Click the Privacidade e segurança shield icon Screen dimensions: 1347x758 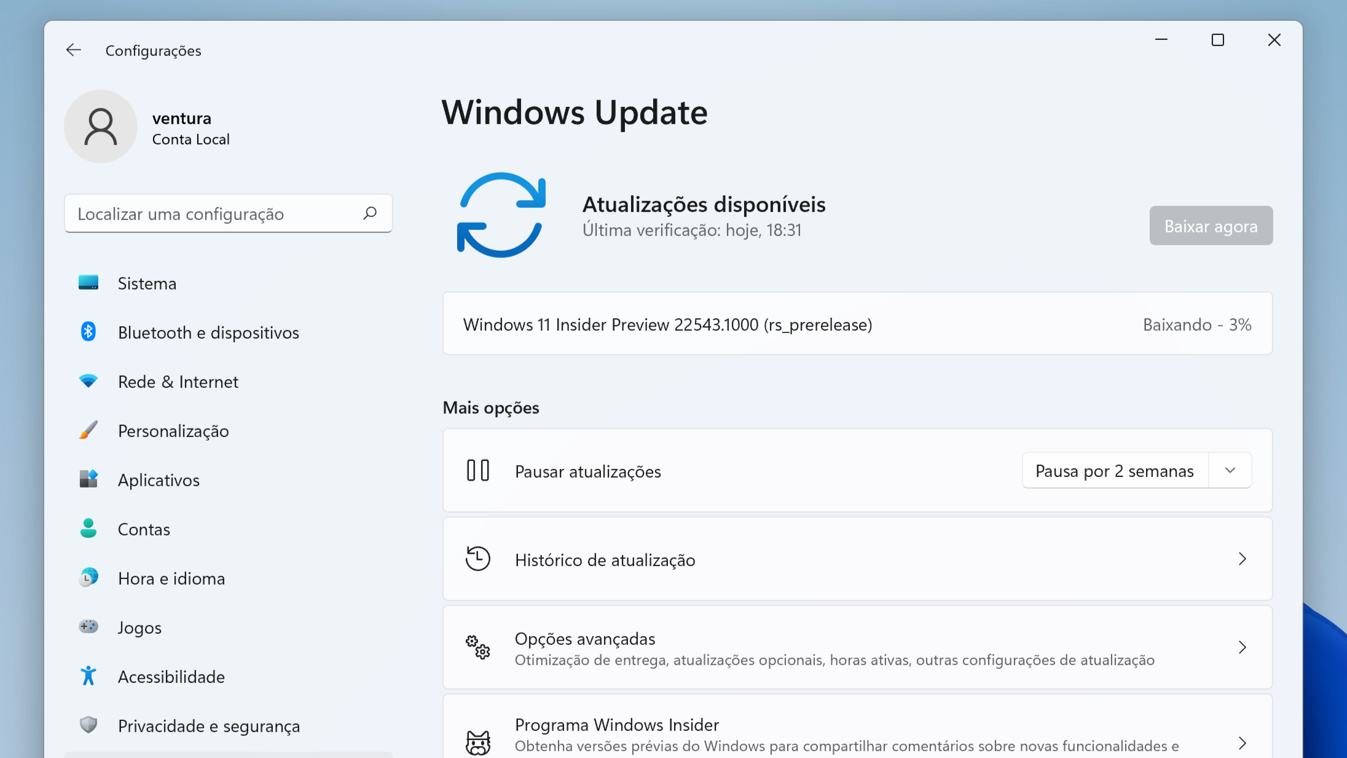tap(88, 725)
